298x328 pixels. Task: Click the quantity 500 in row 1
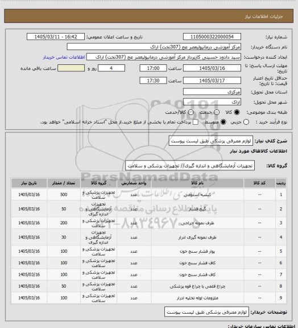pos(64,195)
